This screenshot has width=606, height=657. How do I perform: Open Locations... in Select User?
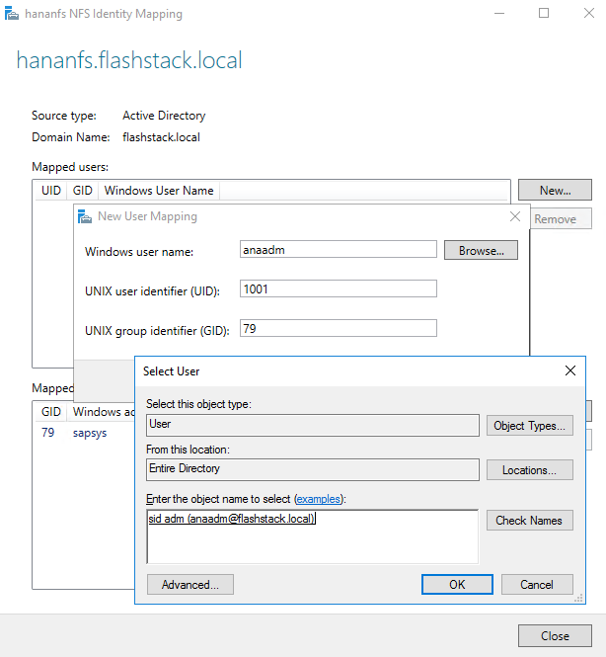(529, 470)
